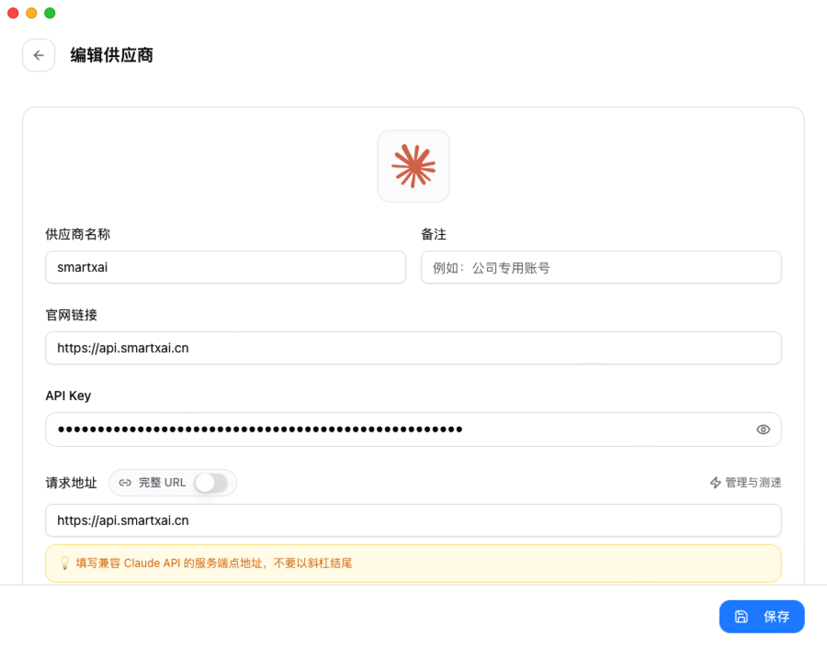Viewport: 827px width, 648px height.
Task: Click the Claude starburst provider icon
Action: 413,166
